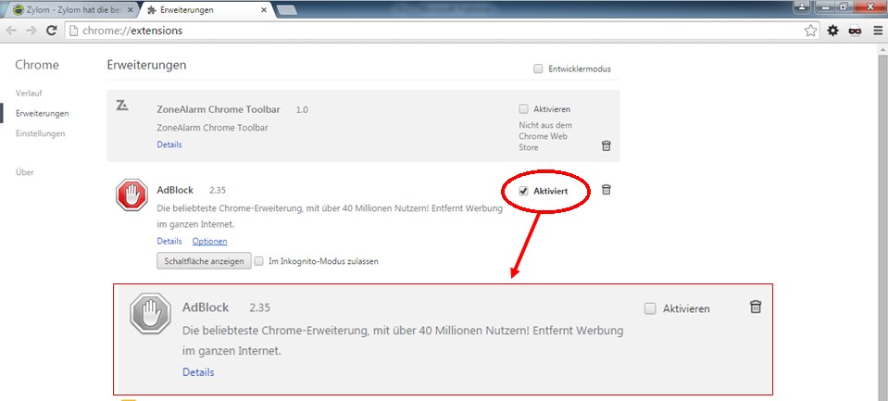This screenshot has width=888, height=401.
Task: Remove the activated AdBlock via trash icon
Action: (x=606, y=189)
